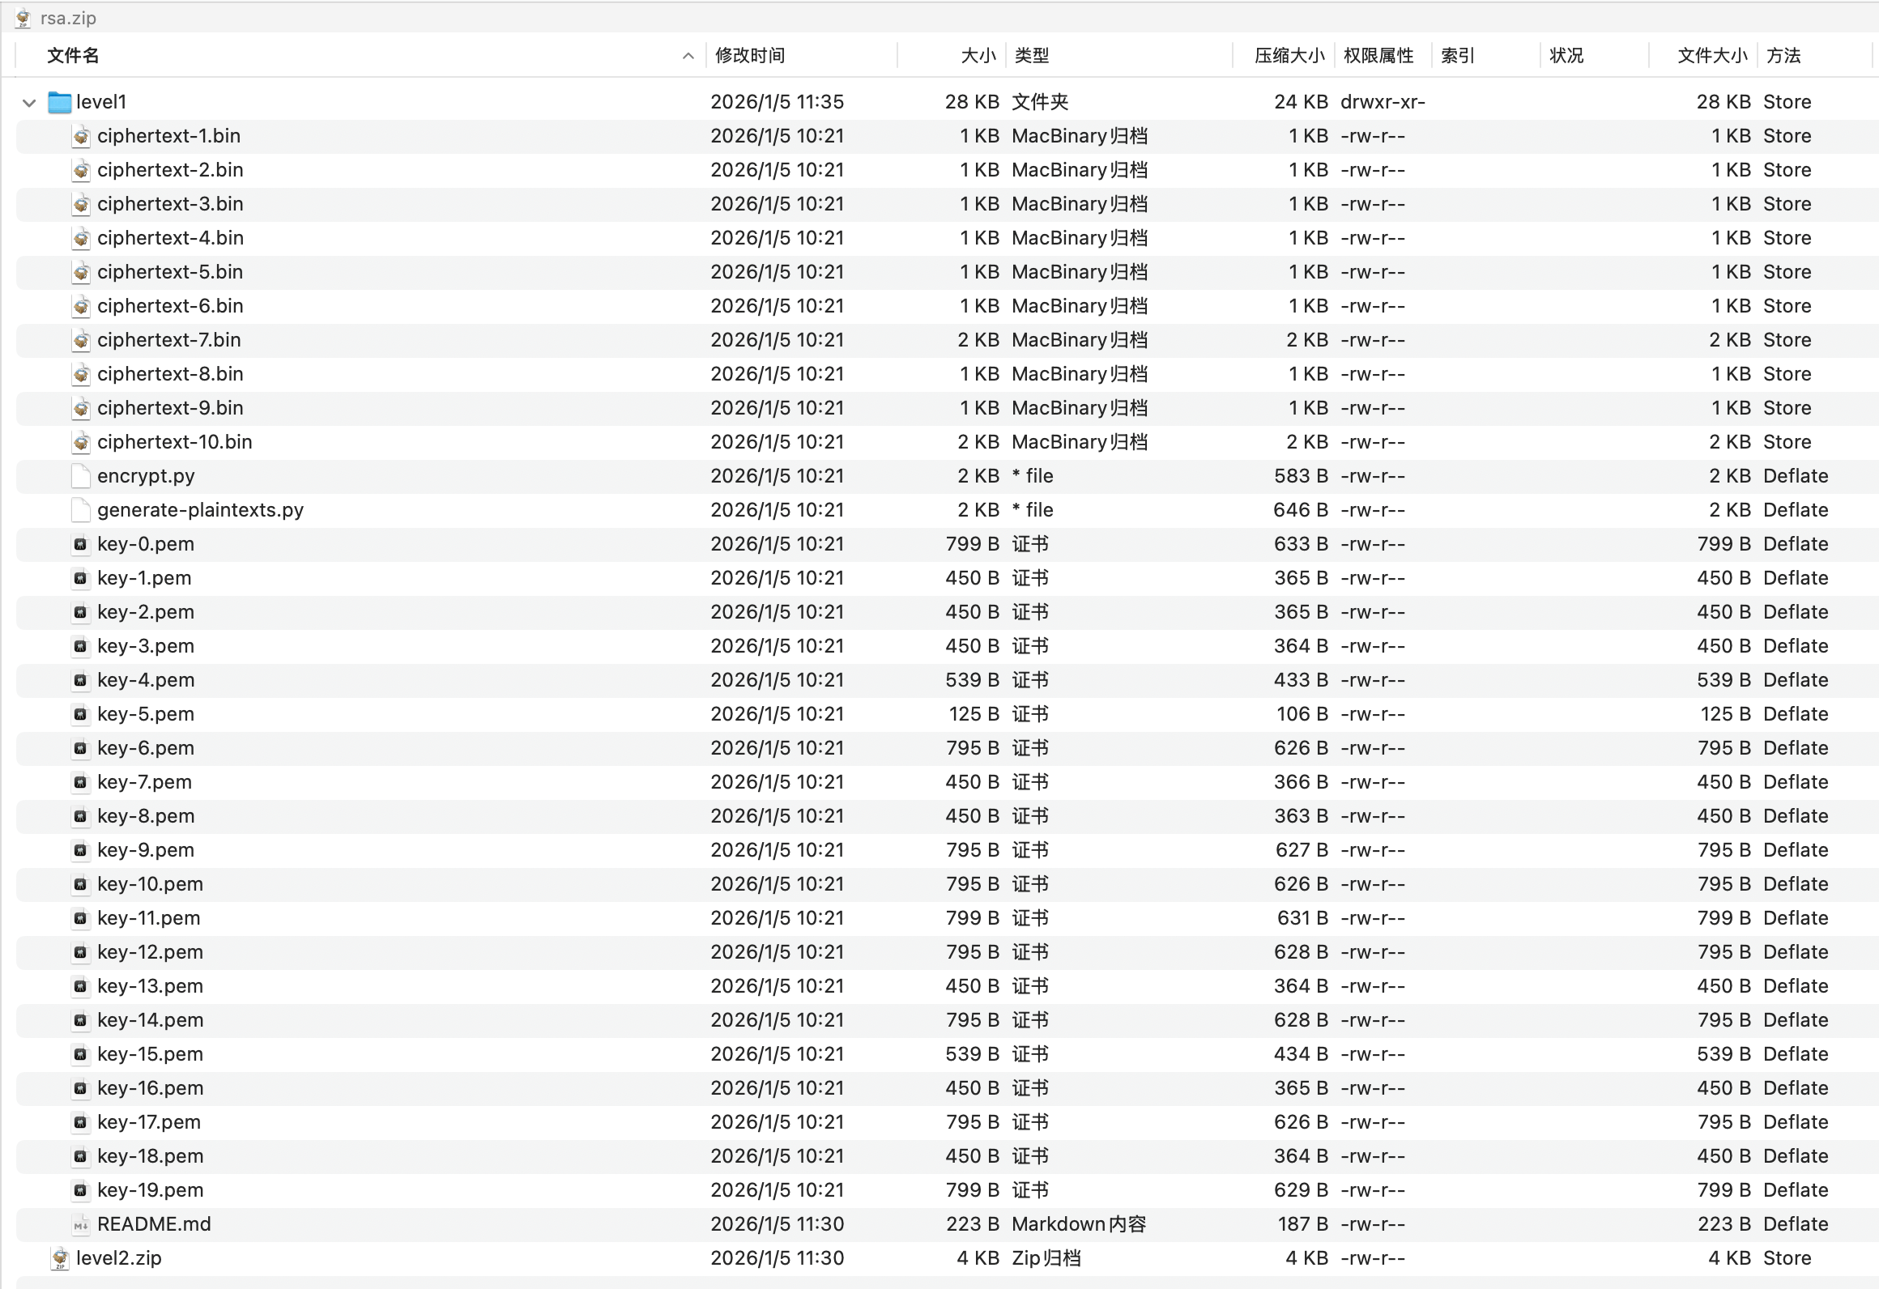Collapse the level1 folder chevron
Viewport: 1879px width, 1289px height.
coord(29,103)
